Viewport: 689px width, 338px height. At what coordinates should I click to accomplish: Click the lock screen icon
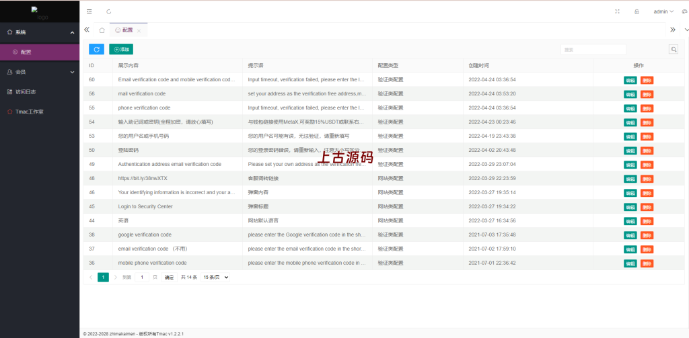point(637,12)
